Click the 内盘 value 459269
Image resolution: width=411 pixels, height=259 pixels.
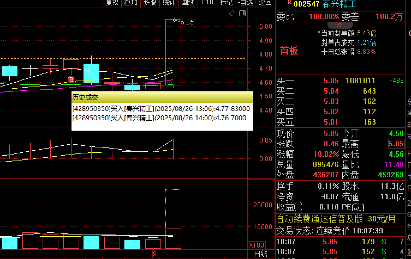pos(391,175)
